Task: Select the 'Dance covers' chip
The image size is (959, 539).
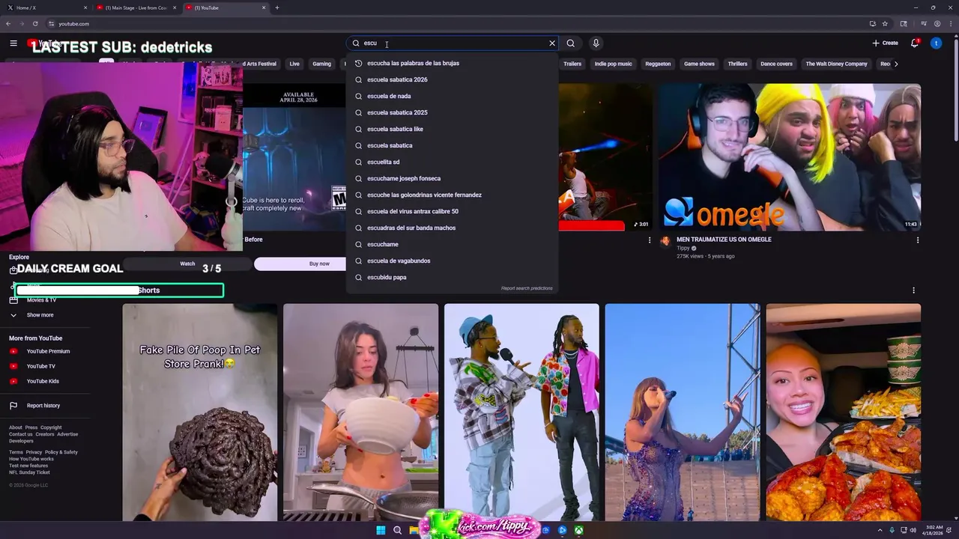Action: click(x=776, y=64)
